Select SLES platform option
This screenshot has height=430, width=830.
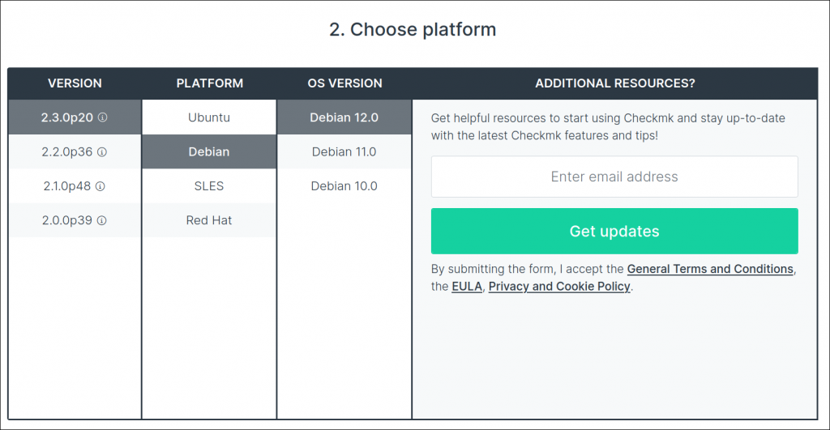tap(209, 186)
